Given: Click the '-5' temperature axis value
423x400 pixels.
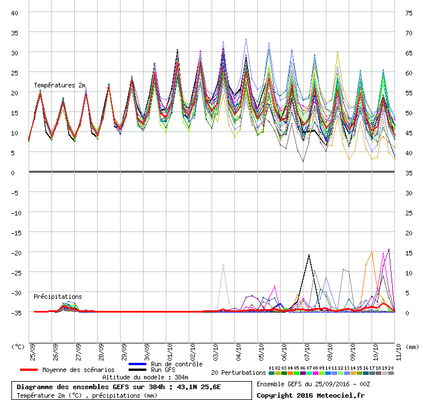Looking at the screenshot, I should click(x=14, y=193).
